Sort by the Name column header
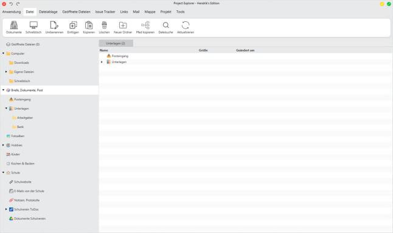 104,50
